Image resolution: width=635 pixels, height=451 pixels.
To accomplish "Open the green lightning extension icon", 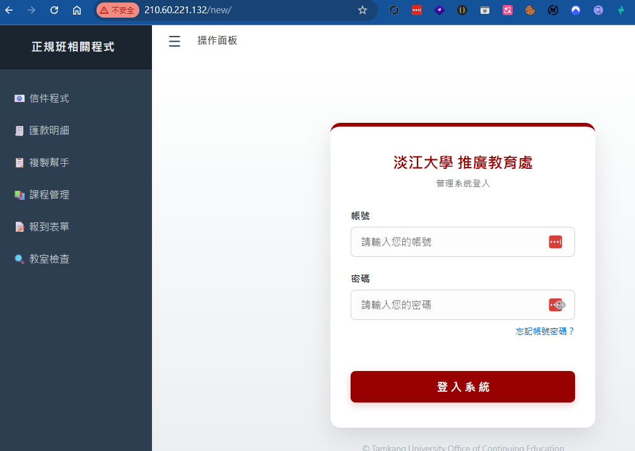I will pyautogui.click(x=621, y=10).
